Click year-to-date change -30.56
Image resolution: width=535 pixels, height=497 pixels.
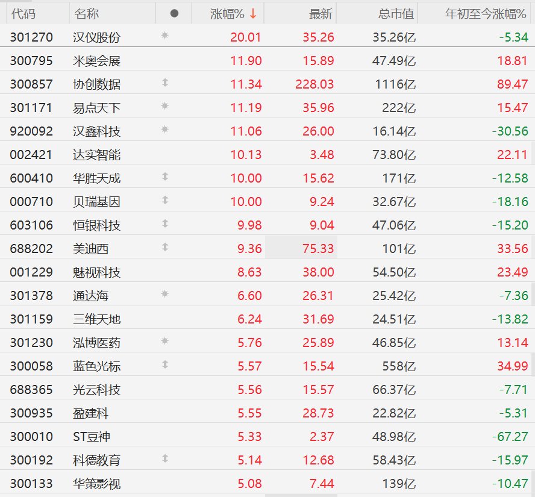click(x=510, y=131)
